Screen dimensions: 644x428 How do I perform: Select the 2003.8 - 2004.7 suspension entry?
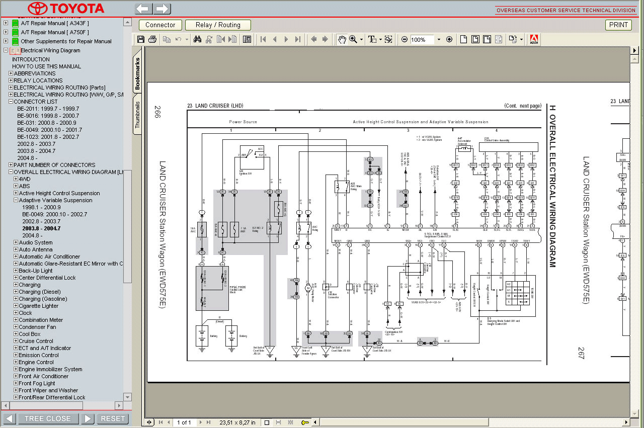pos(41,228)
